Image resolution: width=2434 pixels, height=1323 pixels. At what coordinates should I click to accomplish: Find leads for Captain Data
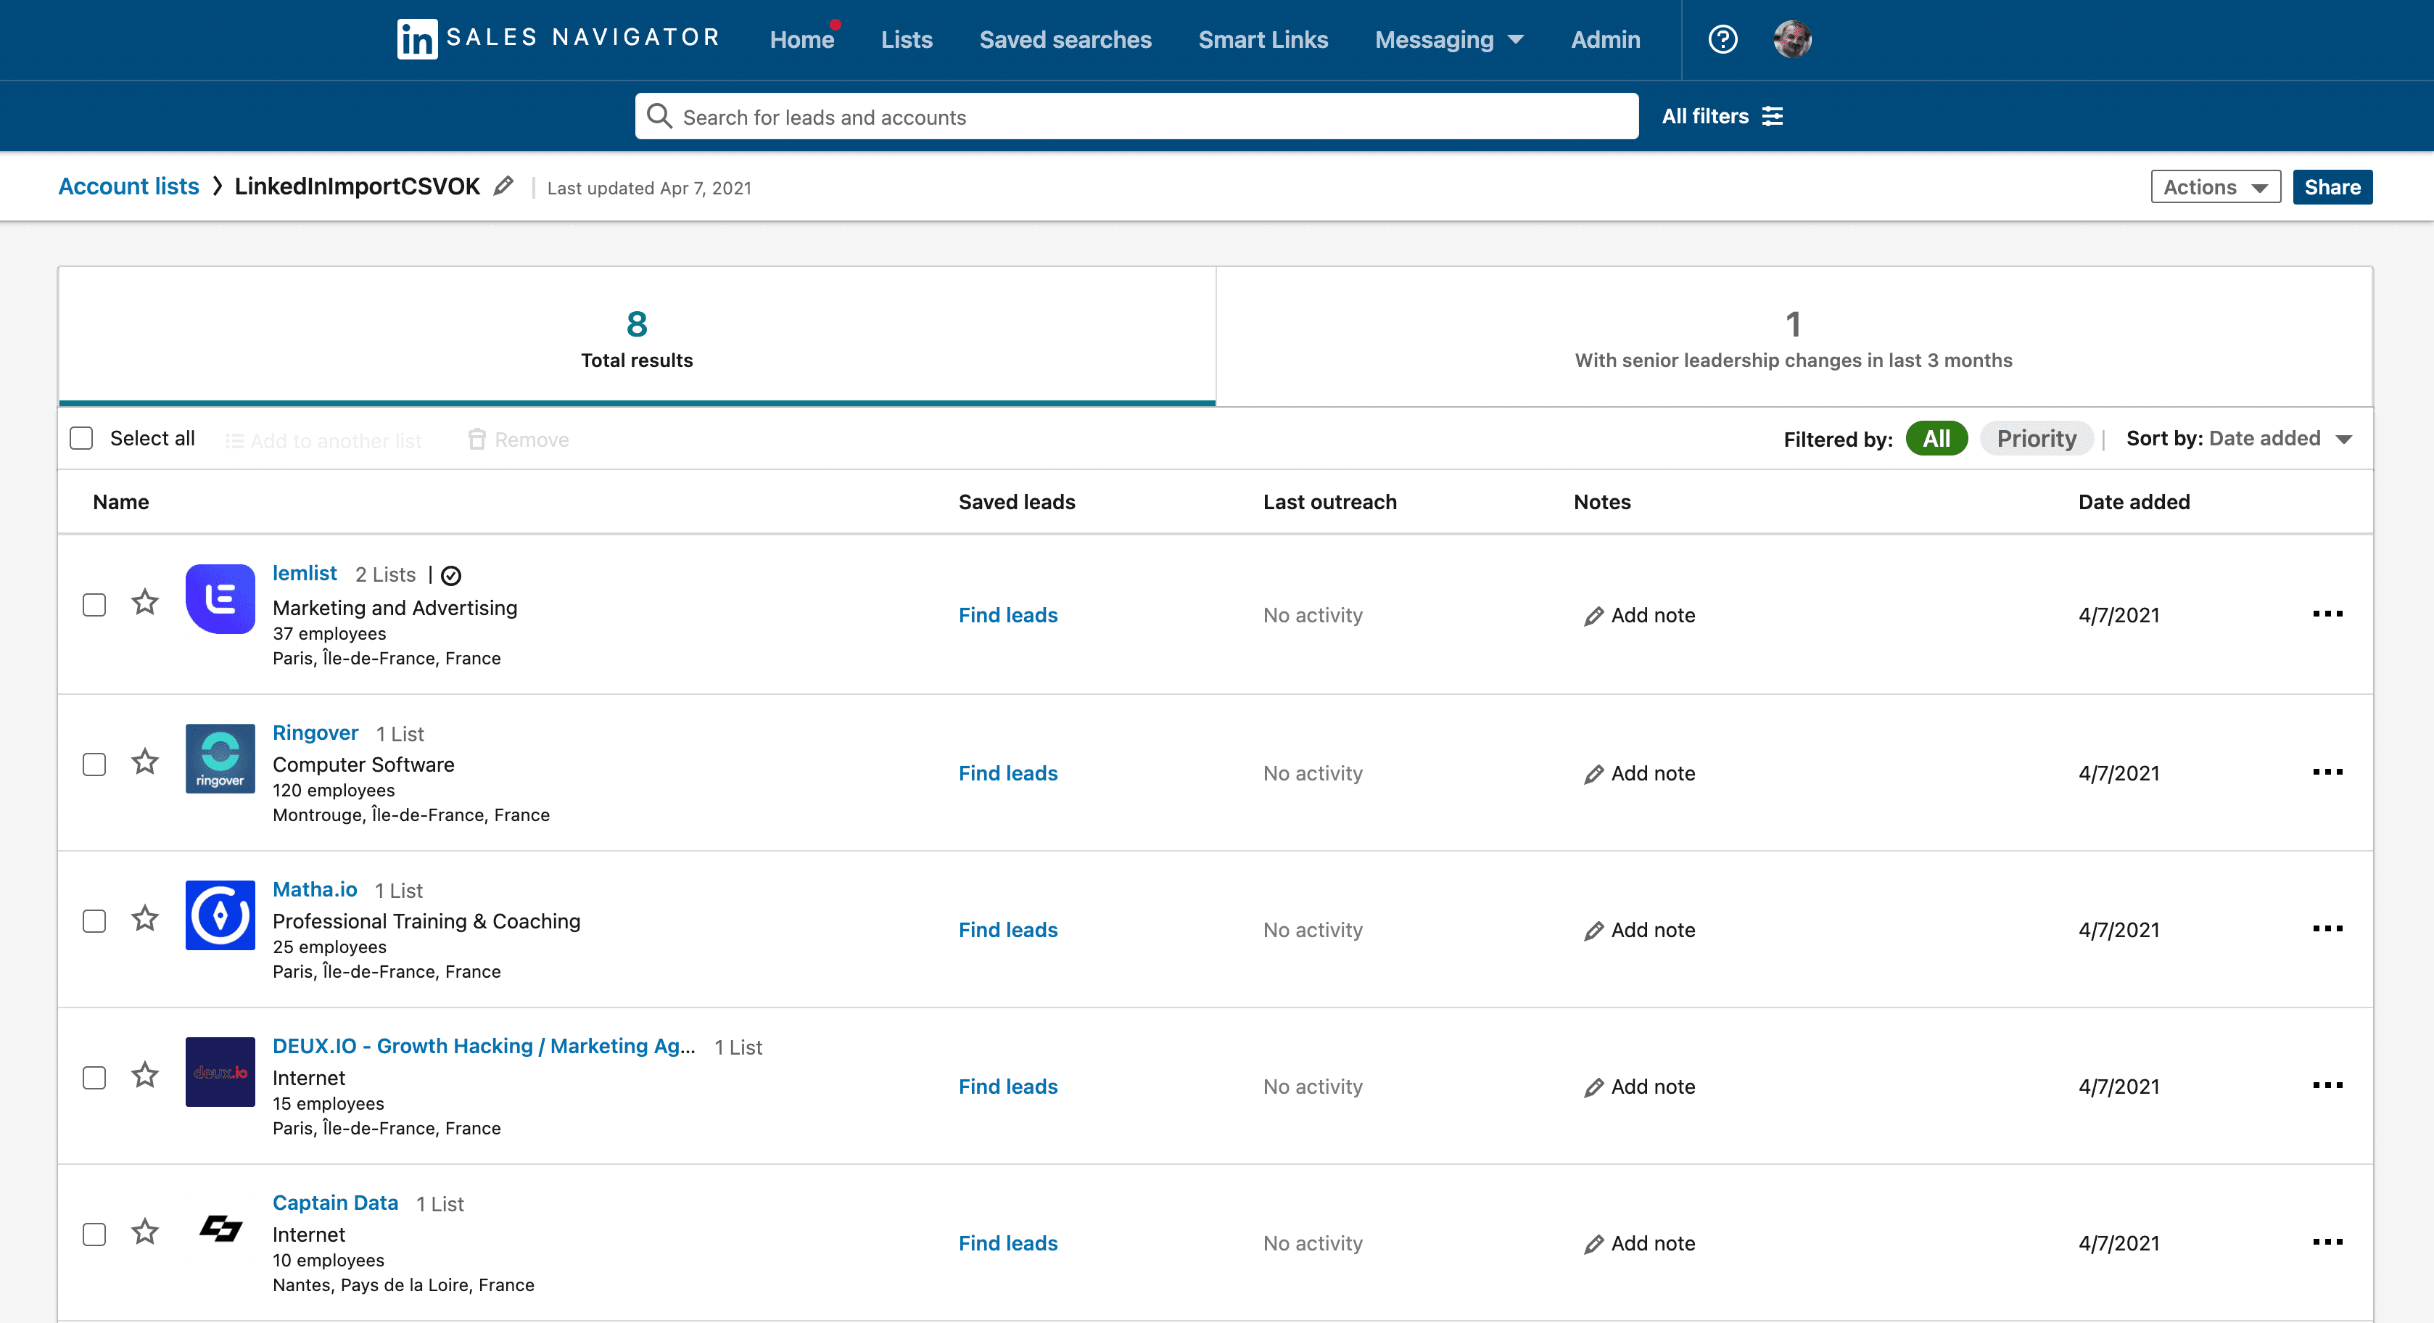1008,1244
